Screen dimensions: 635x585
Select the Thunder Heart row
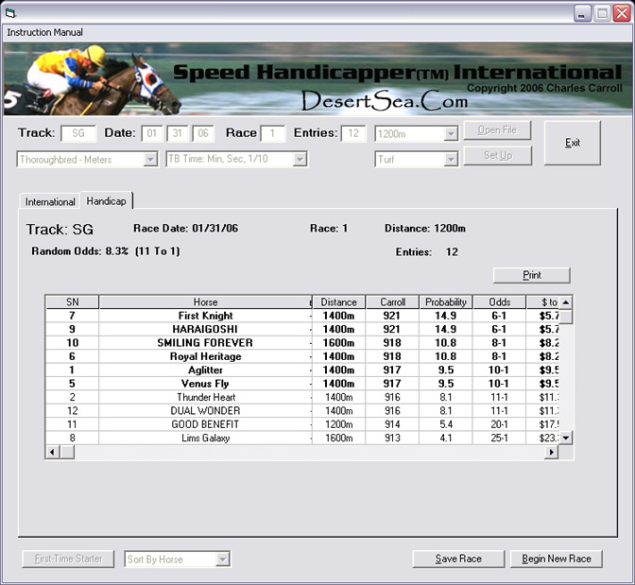click(302, 397)
